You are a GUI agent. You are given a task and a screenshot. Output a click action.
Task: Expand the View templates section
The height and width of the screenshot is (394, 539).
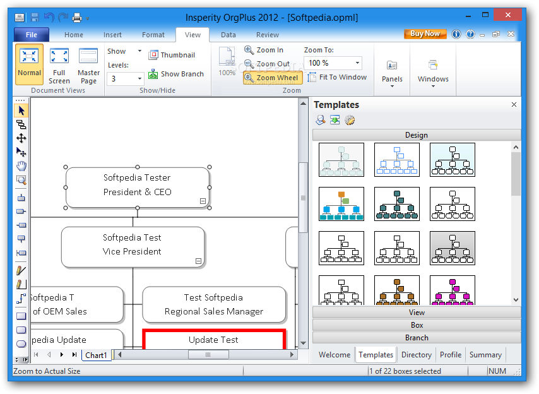click(x=417, y=313)
